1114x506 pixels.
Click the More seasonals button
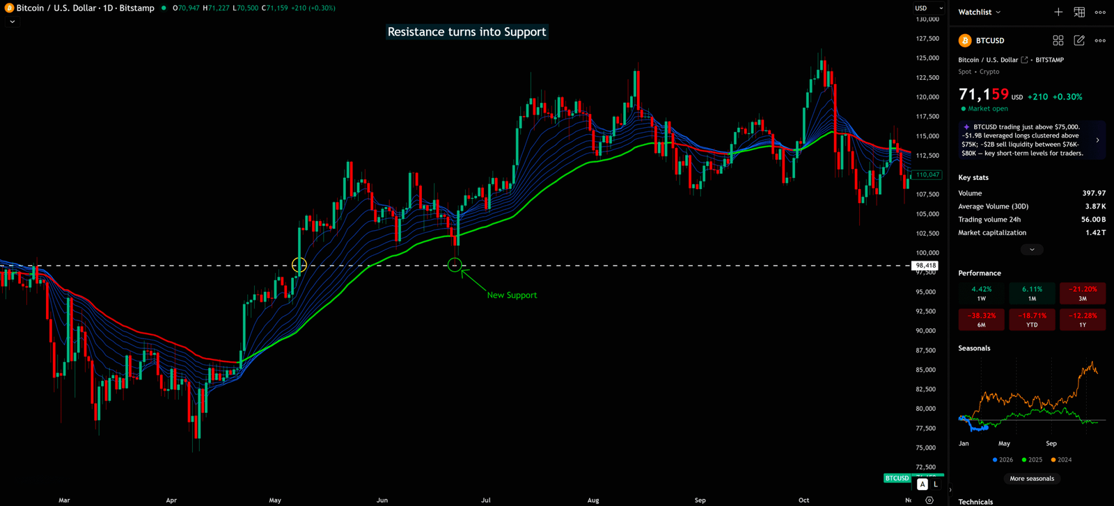click(x=1032, y=478)
